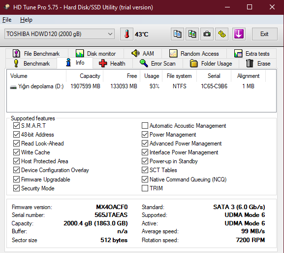Switch to the Disk monitor tab

[96, 54]
